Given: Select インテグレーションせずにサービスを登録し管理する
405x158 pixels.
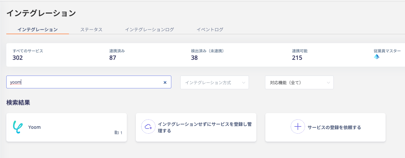Looking at the screenshot, I should click(x=196, y=127).
